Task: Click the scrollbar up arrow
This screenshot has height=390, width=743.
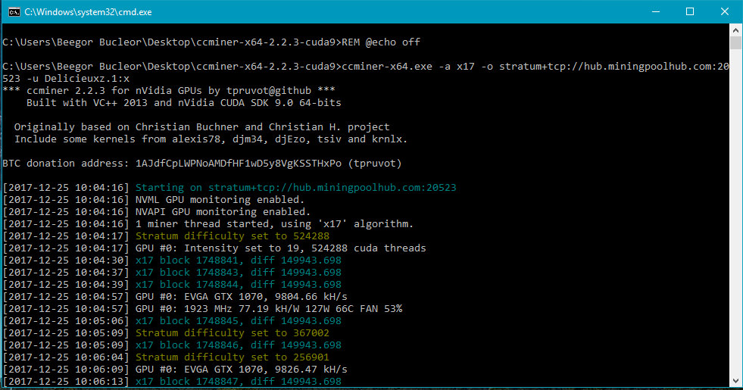Action: tap(735, 30)
